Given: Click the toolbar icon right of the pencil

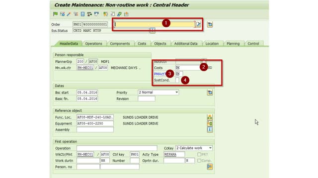Looking at the screenshot, I should [x=76, y=14].
